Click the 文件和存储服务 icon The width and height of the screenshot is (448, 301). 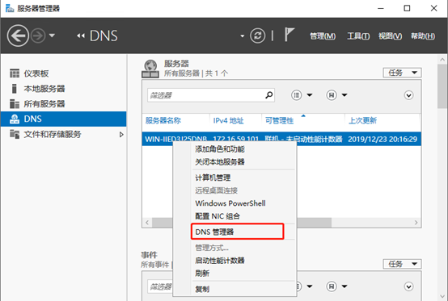tap(15, 134)
